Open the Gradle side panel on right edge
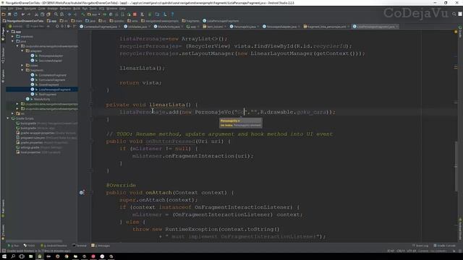The width and height of the screenshot is (463, 260). point(460,32)
